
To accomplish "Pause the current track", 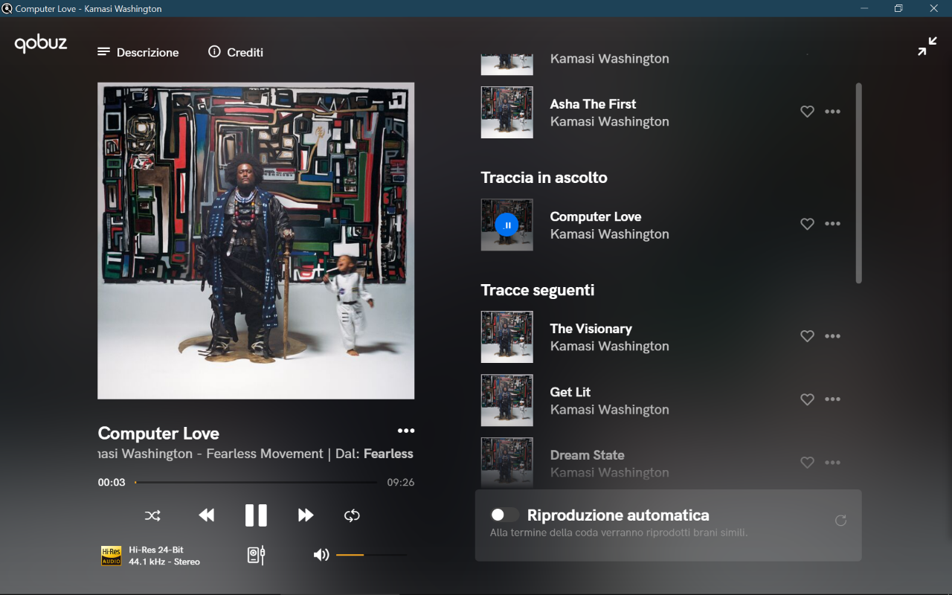I will (x=256, y=515).
